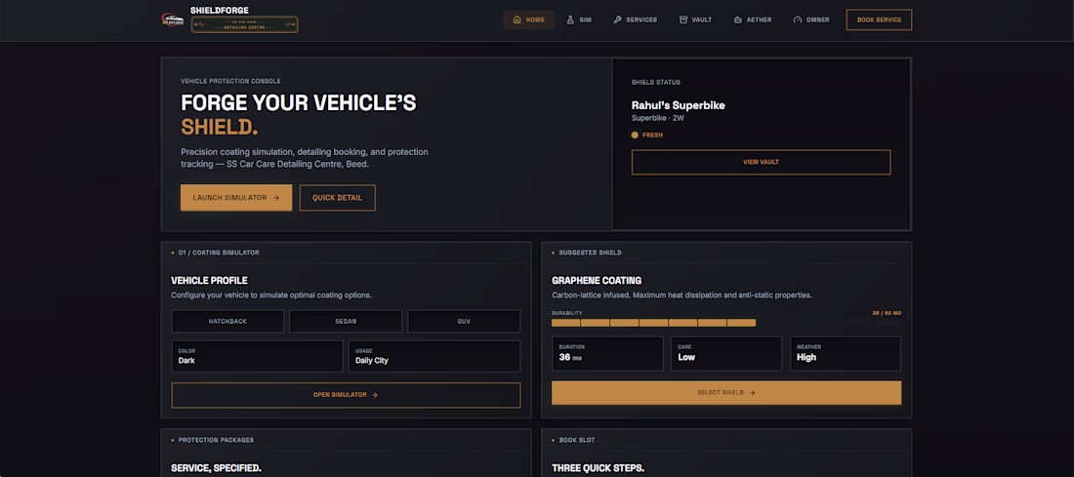Go to the Vault tab
1074x477 pixels.
695,20
